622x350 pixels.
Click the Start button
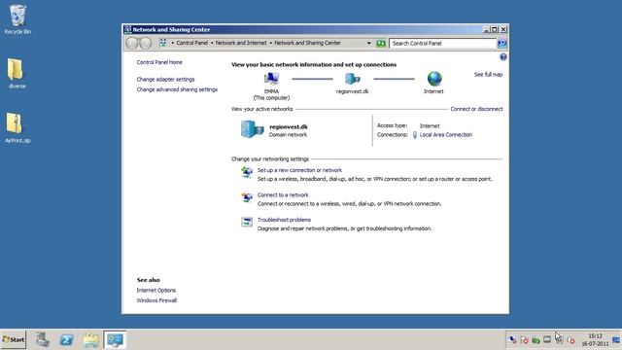[13, 339]
